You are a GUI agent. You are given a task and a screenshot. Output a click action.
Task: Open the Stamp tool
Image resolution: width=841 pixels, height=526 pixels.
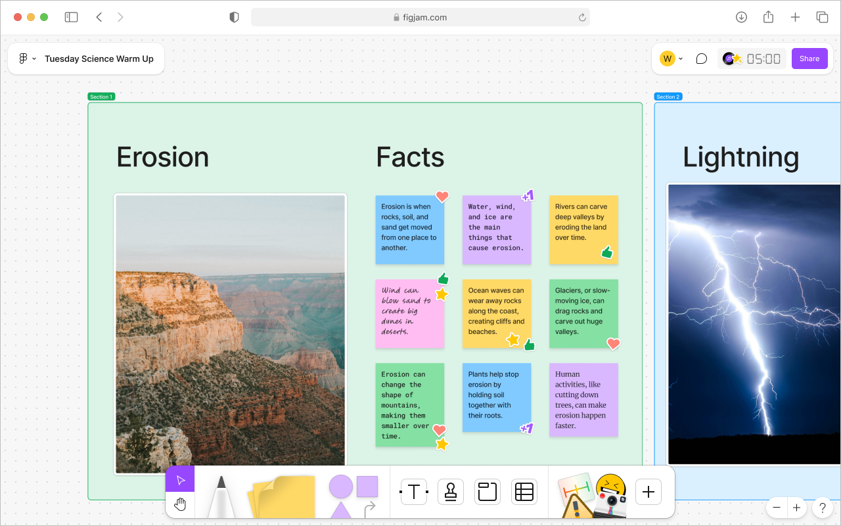coord(450,491)
